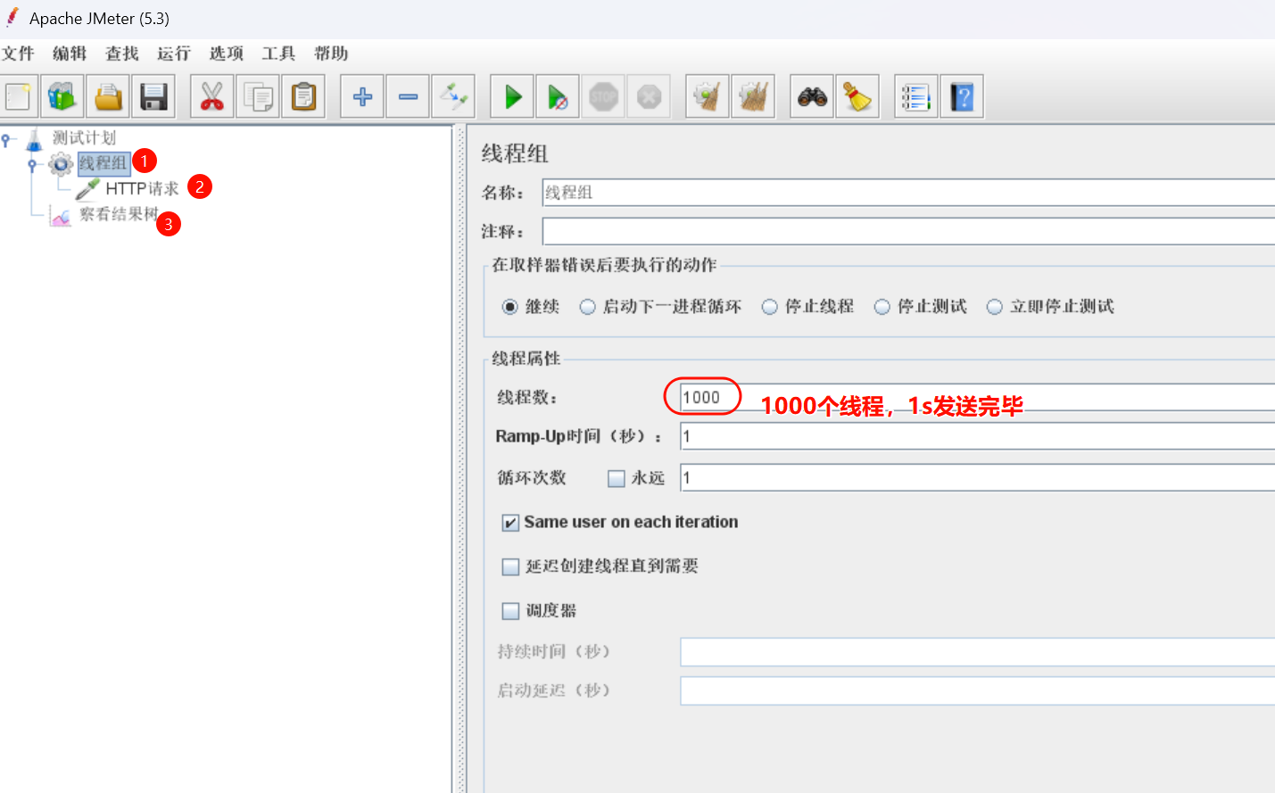Click the Help question mark icon
This screenshot has width=1275, height=793.
962,96
